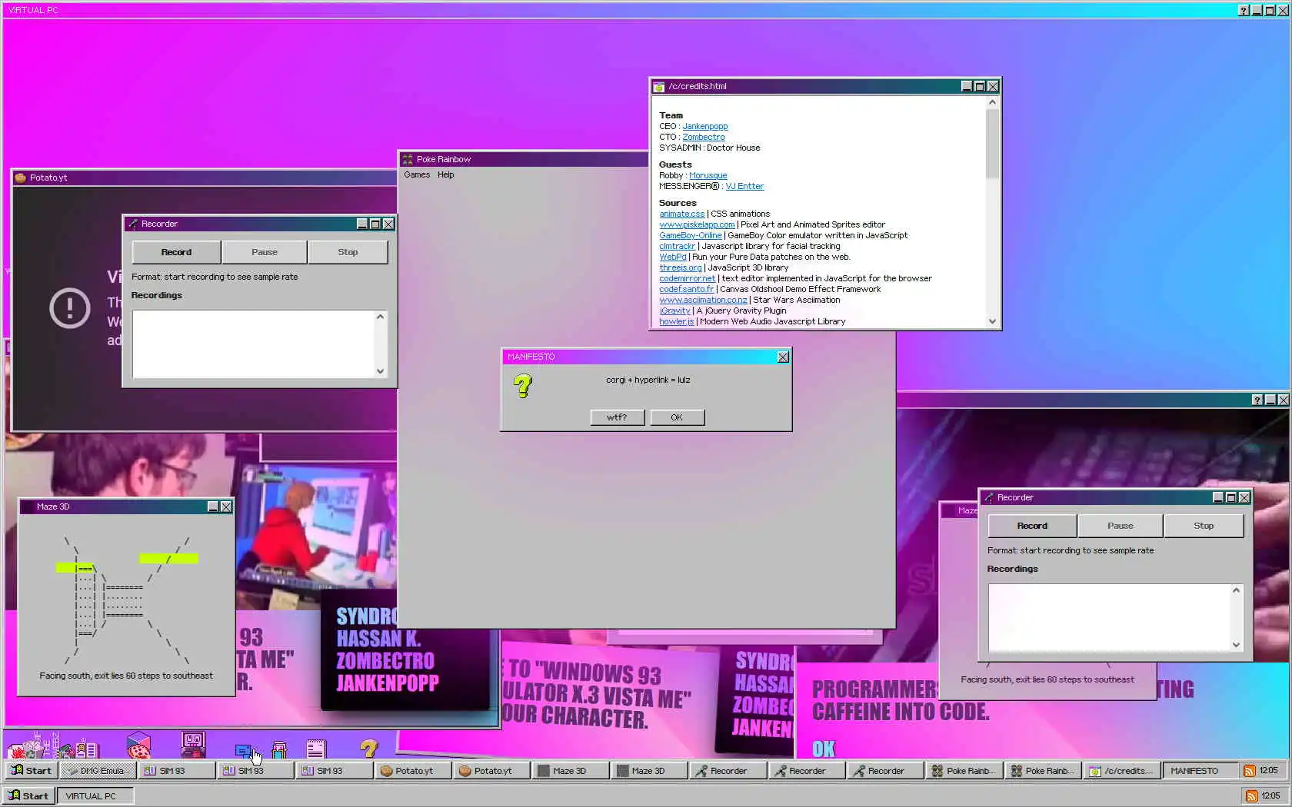Follow the codemirror.net link
The width and height of the screenshot is (1292, 807).
(688, 278)
